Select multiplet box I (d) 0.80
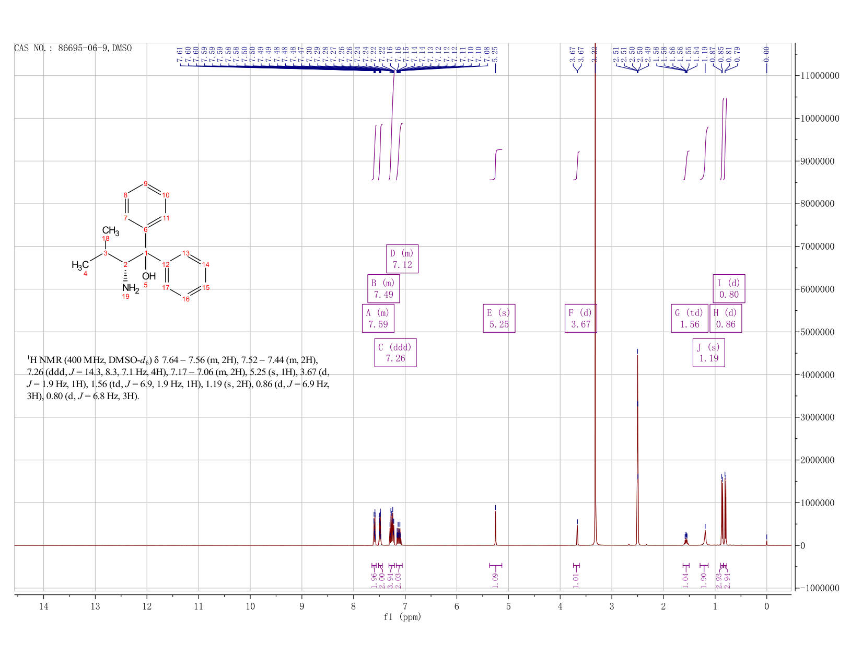Image resolution: width=862 pixels, height=666 pixels. pyautogui.click(x=729, y=289)
